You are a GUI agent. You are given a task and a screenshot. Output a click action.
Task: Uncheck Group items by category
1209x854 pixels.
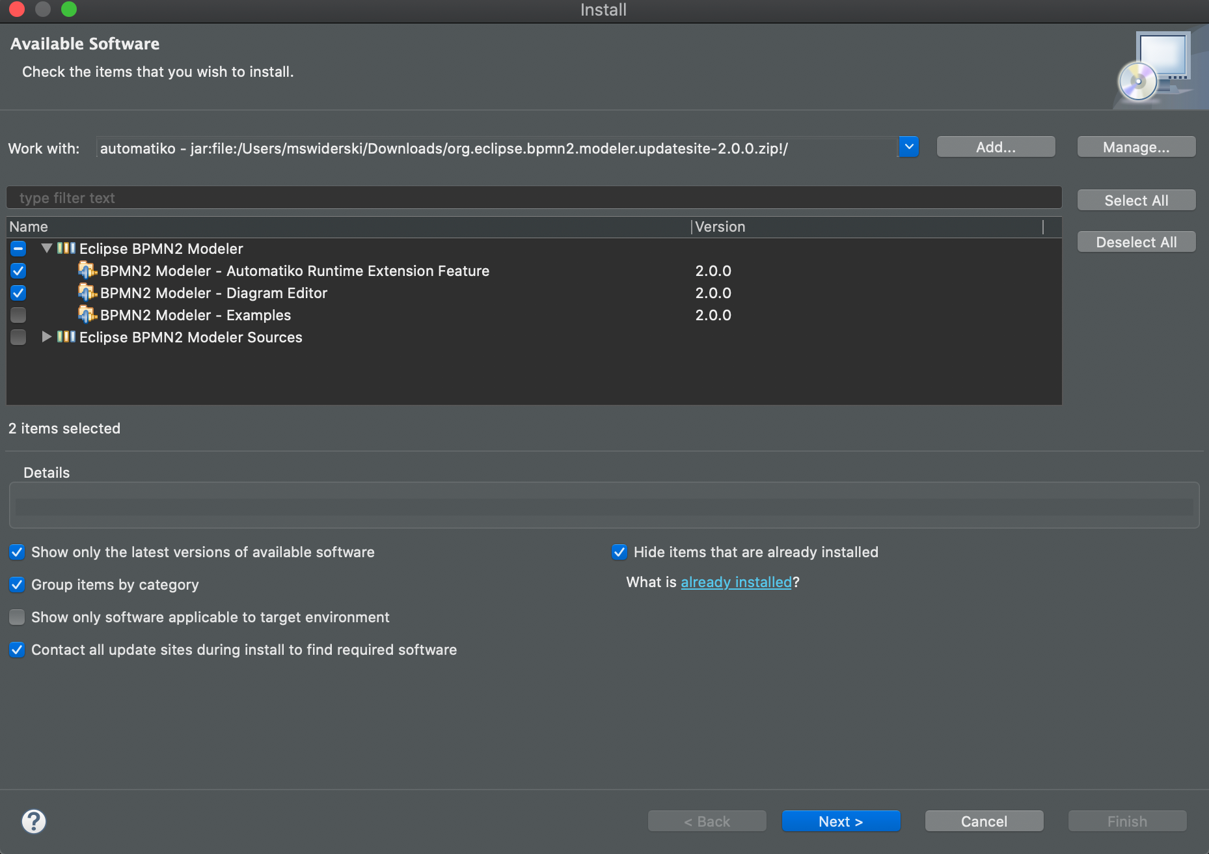18,585
